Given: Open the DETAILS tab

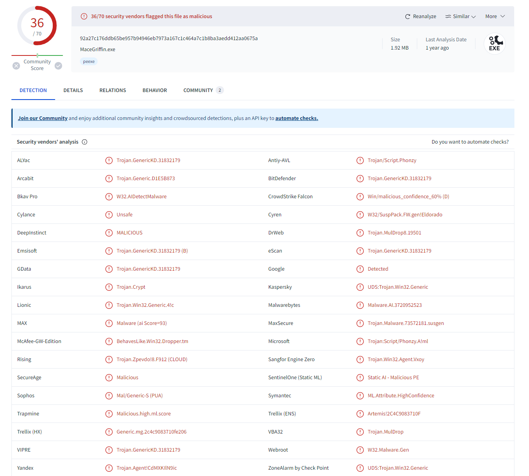Looking at the screenshot, I should coord(73,90).
